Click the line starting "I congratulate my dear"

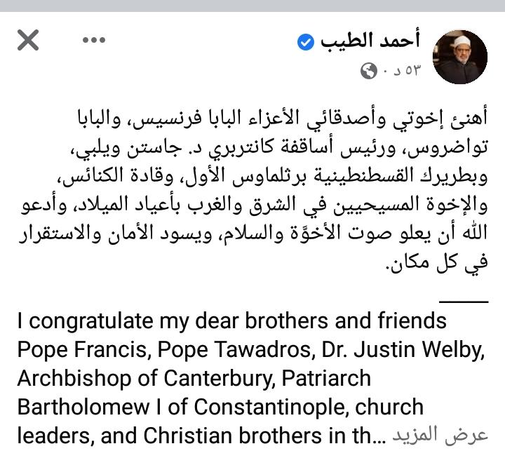231,321
